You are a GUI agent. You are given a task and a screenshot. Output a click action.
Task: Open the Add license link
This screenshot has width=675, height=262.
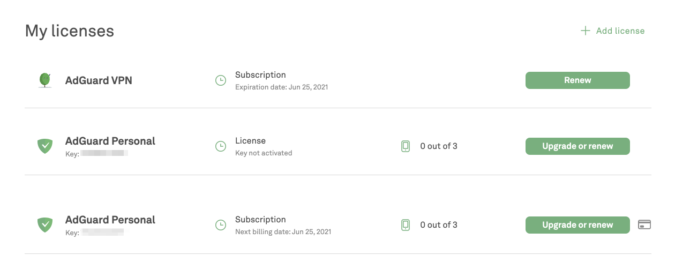[620, 31]
